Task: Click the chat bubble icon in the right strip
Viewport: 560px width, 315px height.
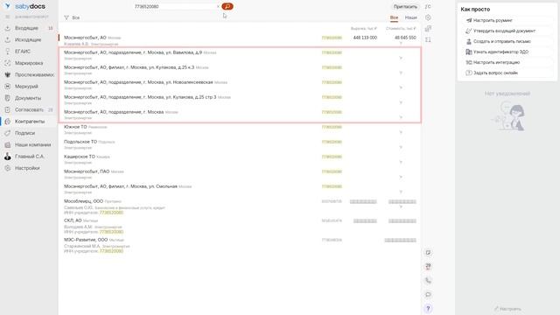Action: [428, 295]
